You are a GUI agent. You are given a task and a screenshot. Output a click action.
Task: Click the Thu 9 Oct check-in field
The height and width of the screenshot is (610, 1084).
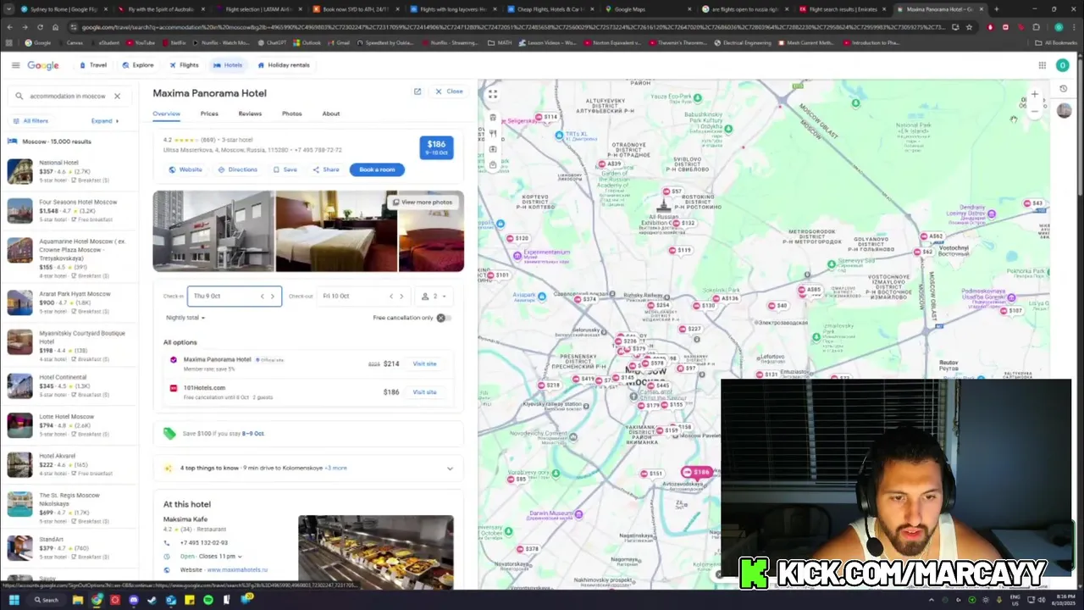click(x=234, y=296)
